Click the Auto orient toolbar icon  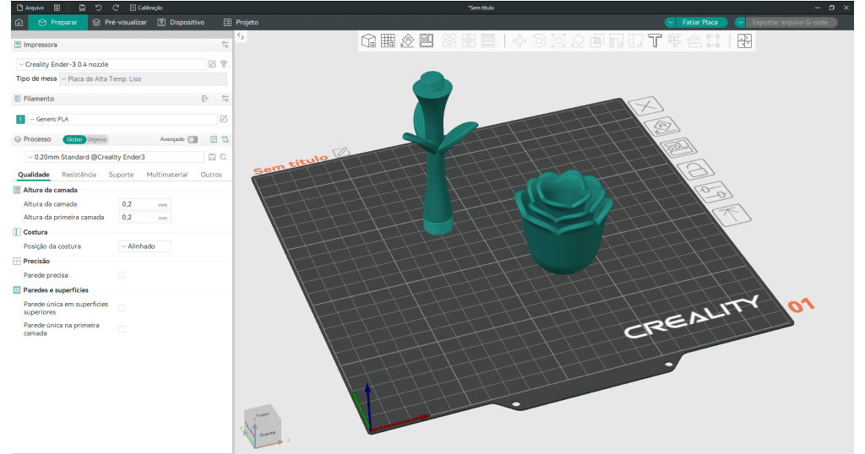point(407,41)
